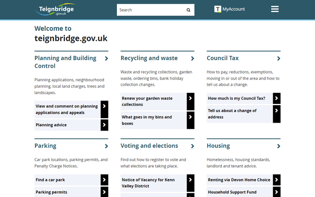Viewport: 315px width, 197px height.
Task: Click arrow beside How much is my Council Tax
Action: [276, 98]
